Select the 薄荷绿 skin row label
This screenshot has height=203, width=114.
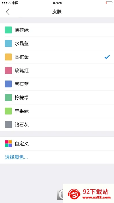coord(22,30)
